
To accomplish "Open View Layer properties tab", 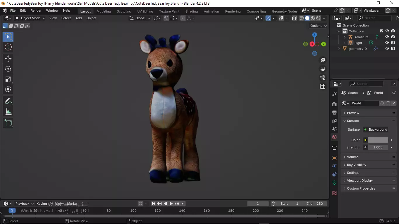I will point(334,120).
